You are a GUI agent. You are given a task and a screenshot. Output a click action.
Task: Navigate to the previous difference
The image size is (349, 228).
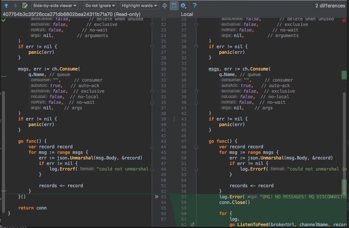[x=6, y=6]
